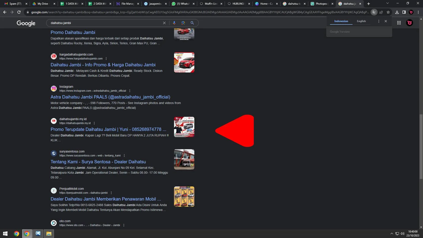The image size is (423, 238).
Task: Open the Google account profile avatar
Action: (x=410, y=23)
